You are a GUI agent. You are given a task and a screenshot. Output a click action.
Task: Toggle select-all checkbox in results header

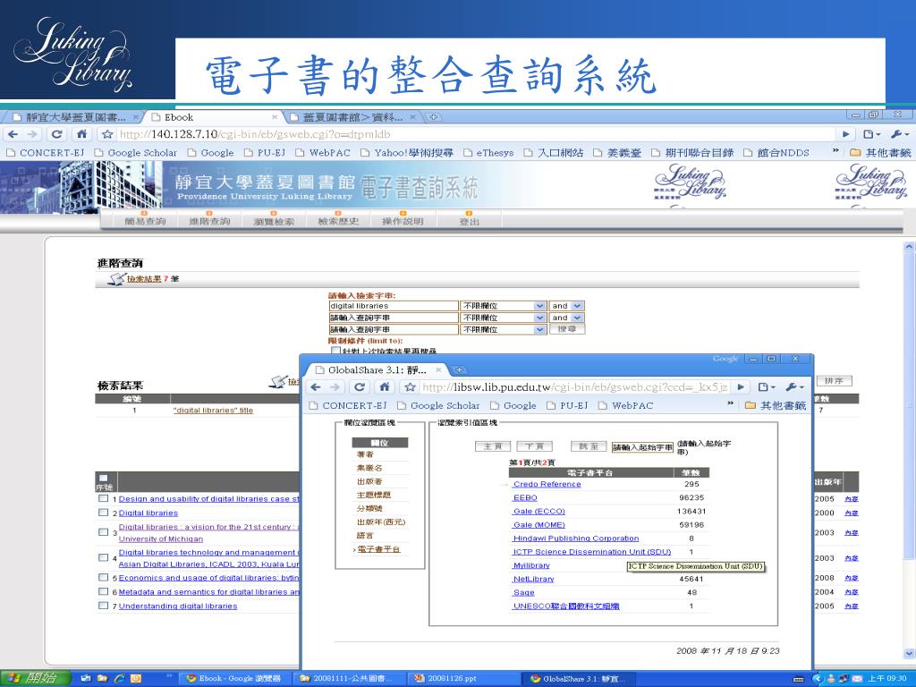click(104, 478)
